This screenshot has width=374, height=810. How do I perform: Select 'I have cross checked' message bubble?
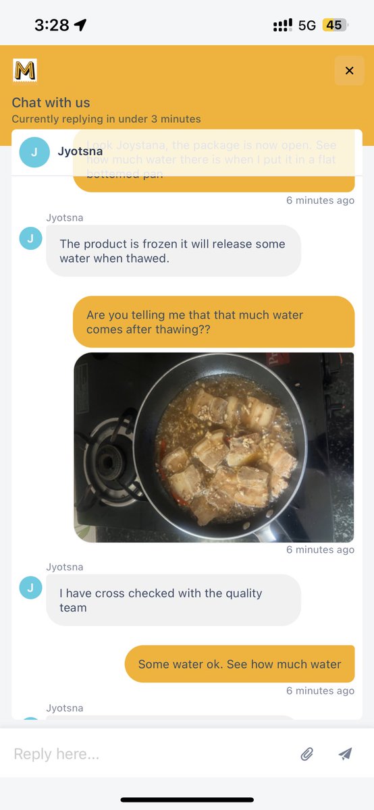point(173,600)
